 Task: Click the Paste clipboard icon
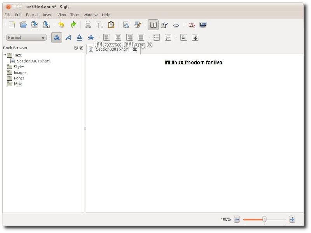point(111,25)
